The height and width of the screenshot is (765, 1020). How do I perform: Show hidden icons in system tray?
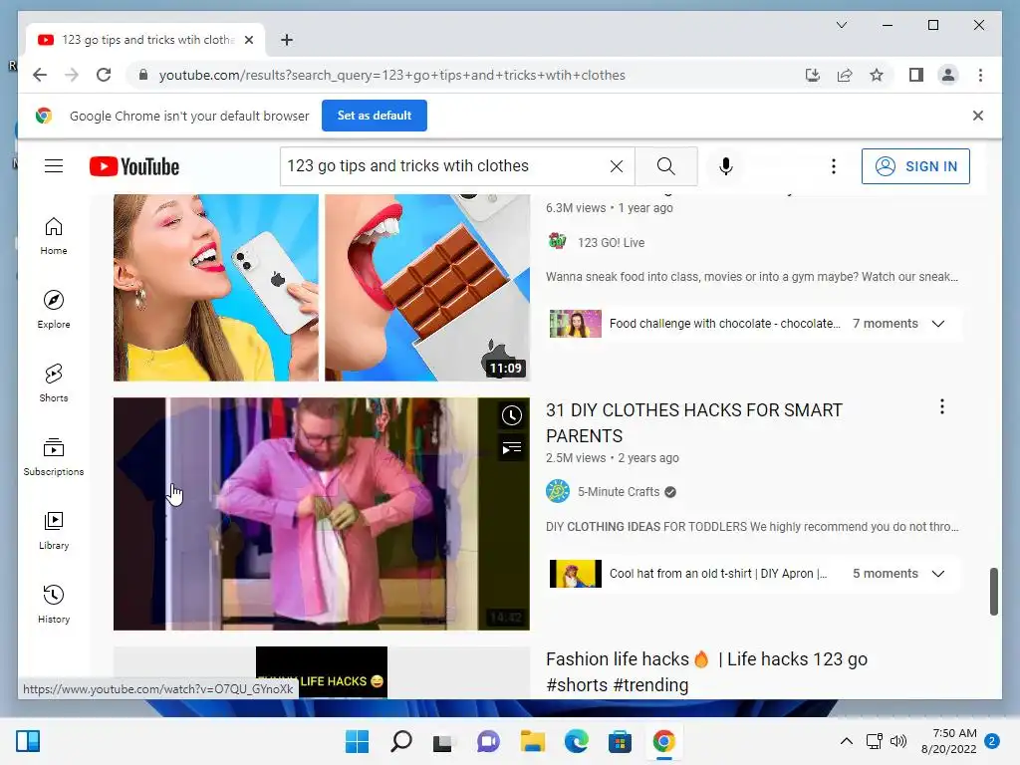pos(847,741)
